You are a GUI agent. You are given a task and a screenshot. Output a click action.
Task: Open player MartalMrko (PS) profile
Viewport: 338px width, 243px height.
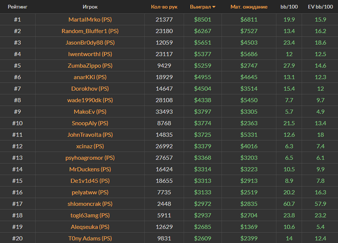(90, 19)
